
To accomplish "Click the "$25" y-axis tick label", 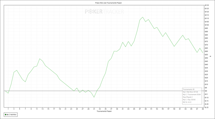I will point(206,74).
